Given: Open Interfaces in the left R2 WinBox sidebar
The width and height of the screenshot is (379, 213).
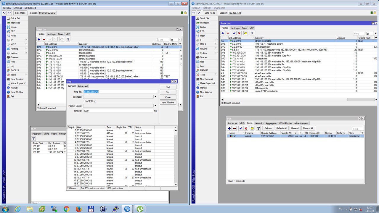Looking at the screenshot, I should click(15, 23).
